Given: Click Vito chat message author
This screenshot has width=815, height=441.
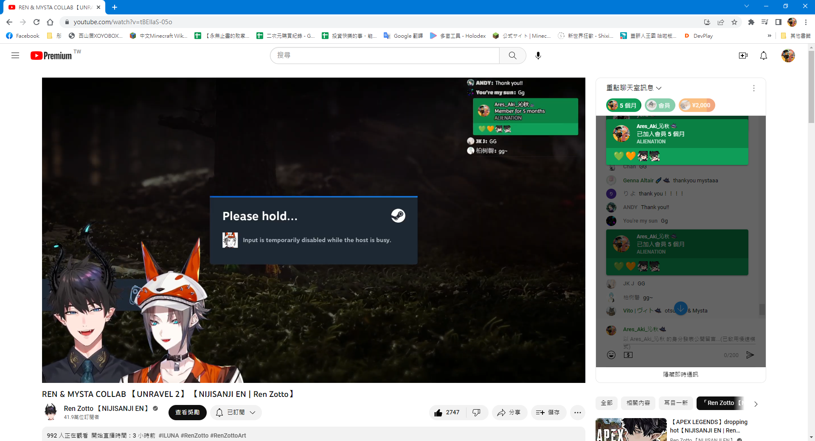Looking at the screenshot, I should coord(638,311).
